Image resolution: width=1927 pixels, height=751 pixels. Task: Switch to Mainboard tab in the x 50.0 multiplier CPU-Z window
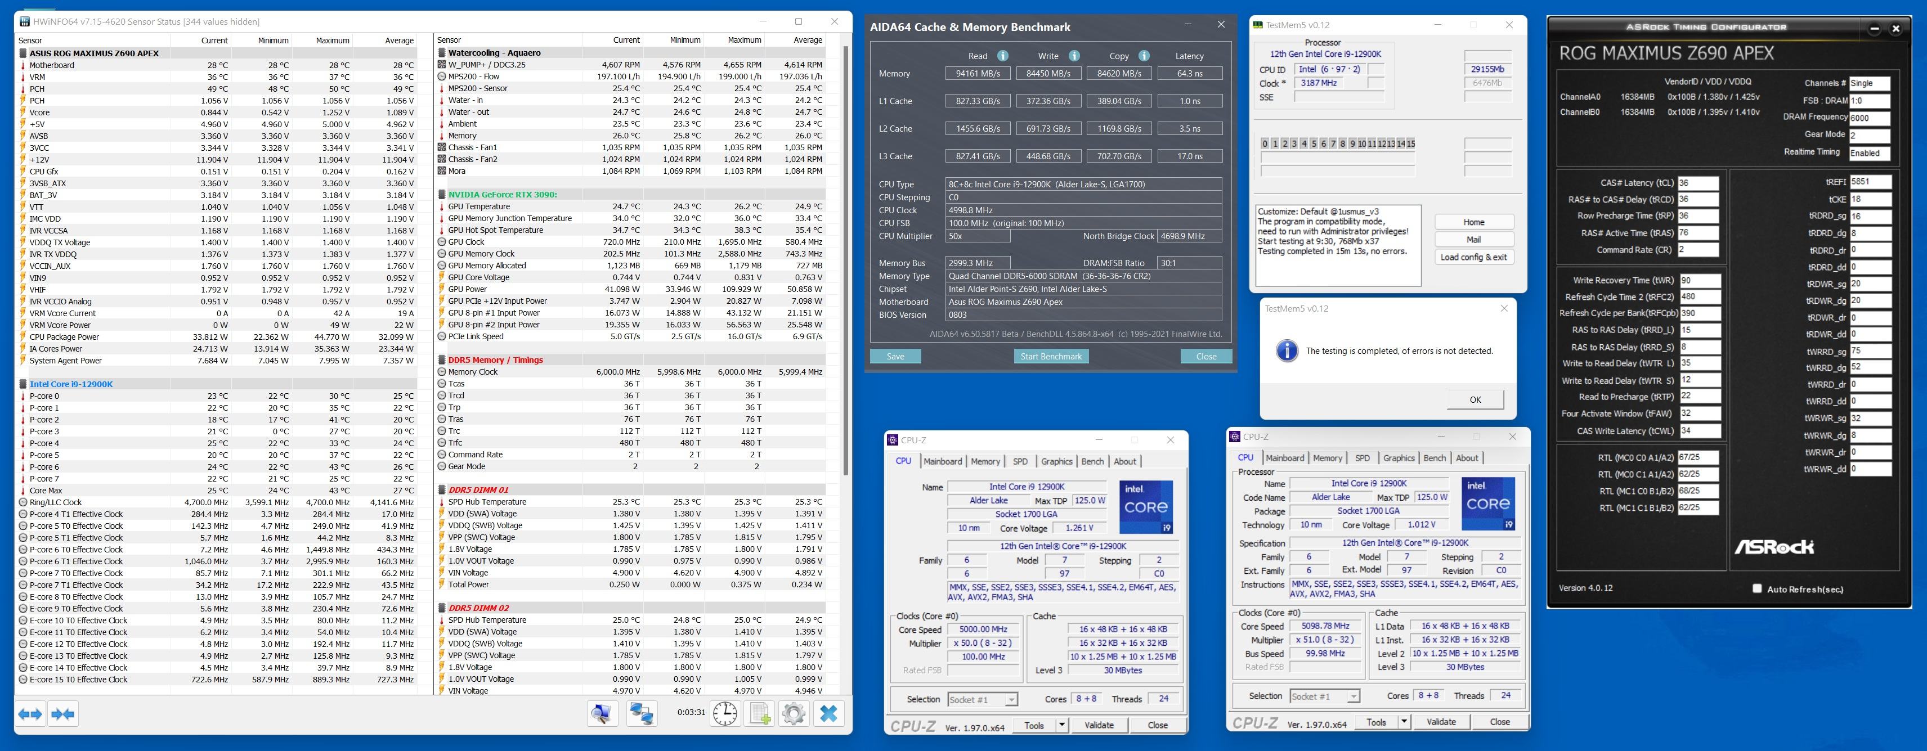pyautogui.click(x=943, y=461)
